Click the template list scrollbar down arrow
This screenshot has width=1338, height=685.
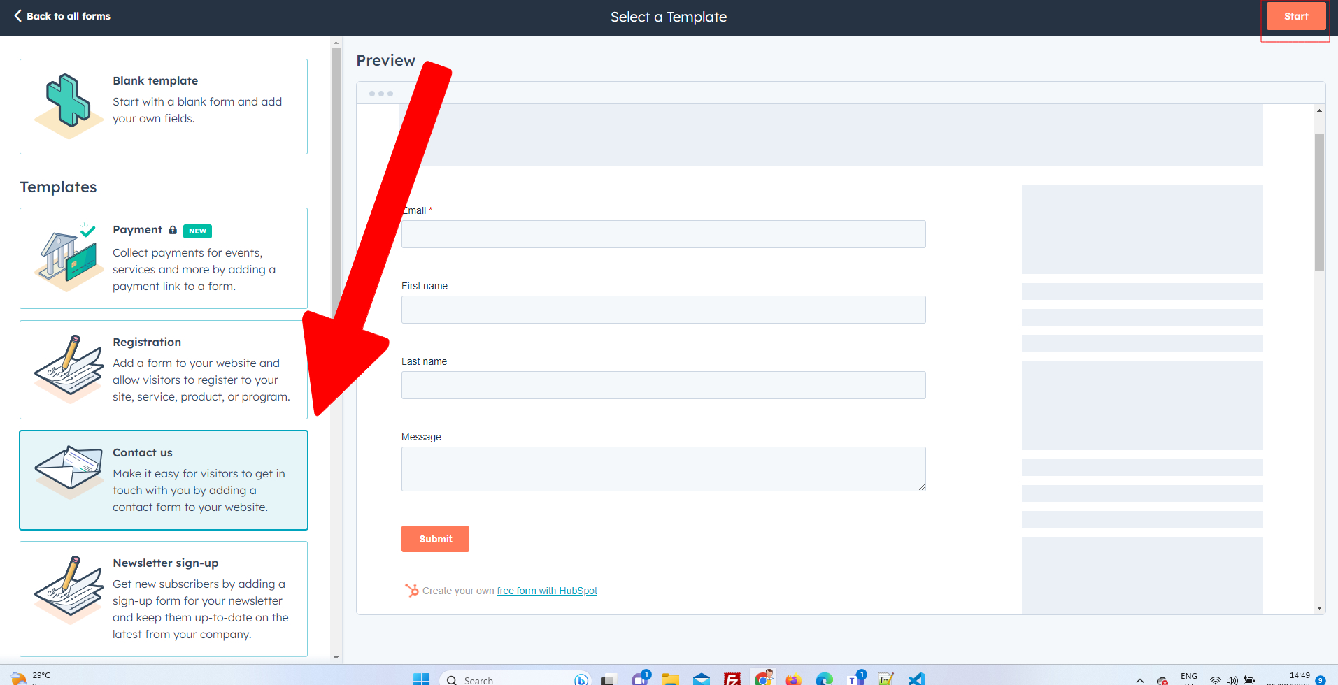click(336, 657)
